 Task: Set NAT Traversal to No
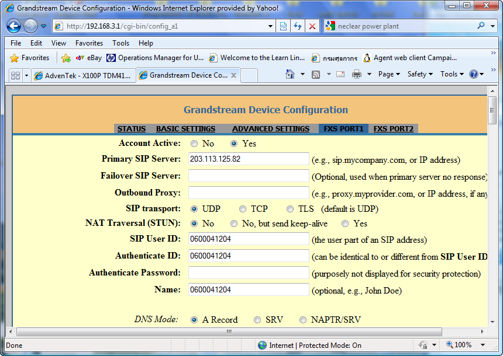click(194, 224)
